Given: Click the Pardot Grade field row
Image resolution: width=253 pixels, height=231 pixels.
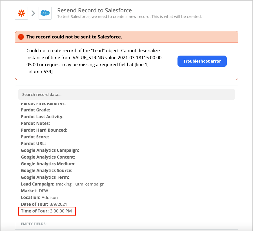Looking at the screenshot, I should tap(35, 110).
